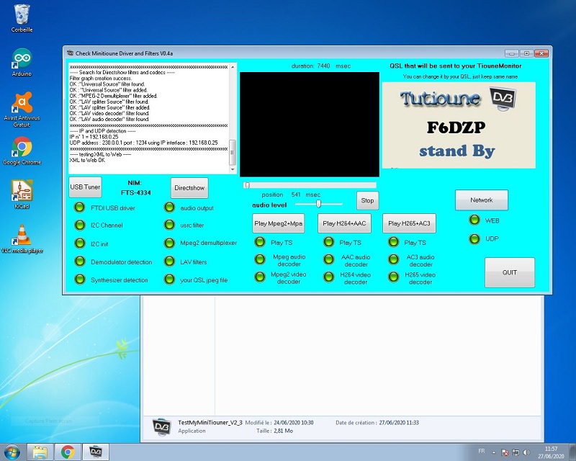Click the Play H265+AC3 button
Viewport: 576px width, 461px height.
409,223
